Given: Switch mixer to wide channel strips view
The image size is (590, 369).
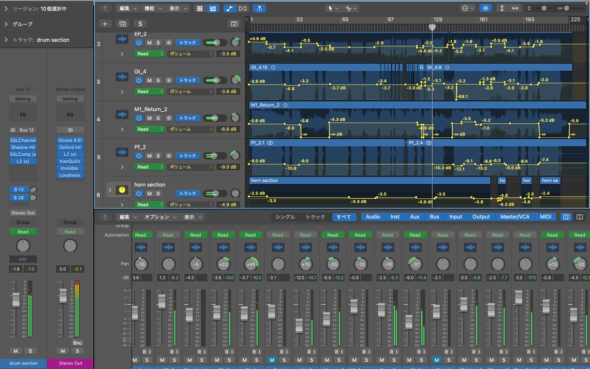Looking at the screenshot, I should point(580,217).
